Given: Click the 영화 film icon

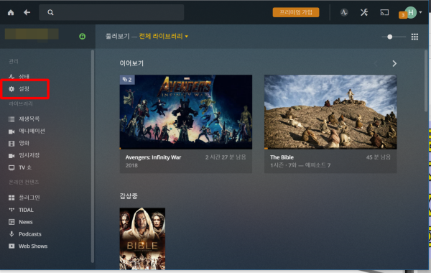Looking at the screenshot, I should click(11, 144).
